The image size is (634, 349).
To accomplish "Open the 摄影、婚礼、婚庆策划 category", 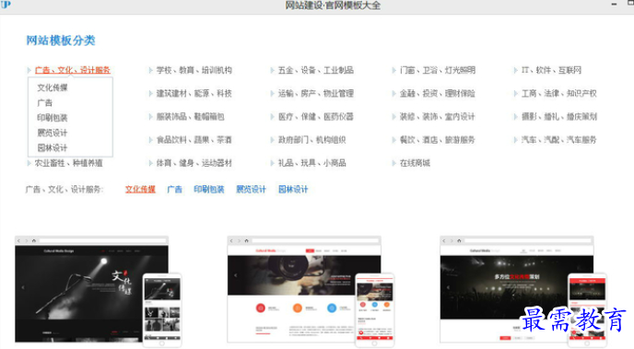I will pos(559,117).
